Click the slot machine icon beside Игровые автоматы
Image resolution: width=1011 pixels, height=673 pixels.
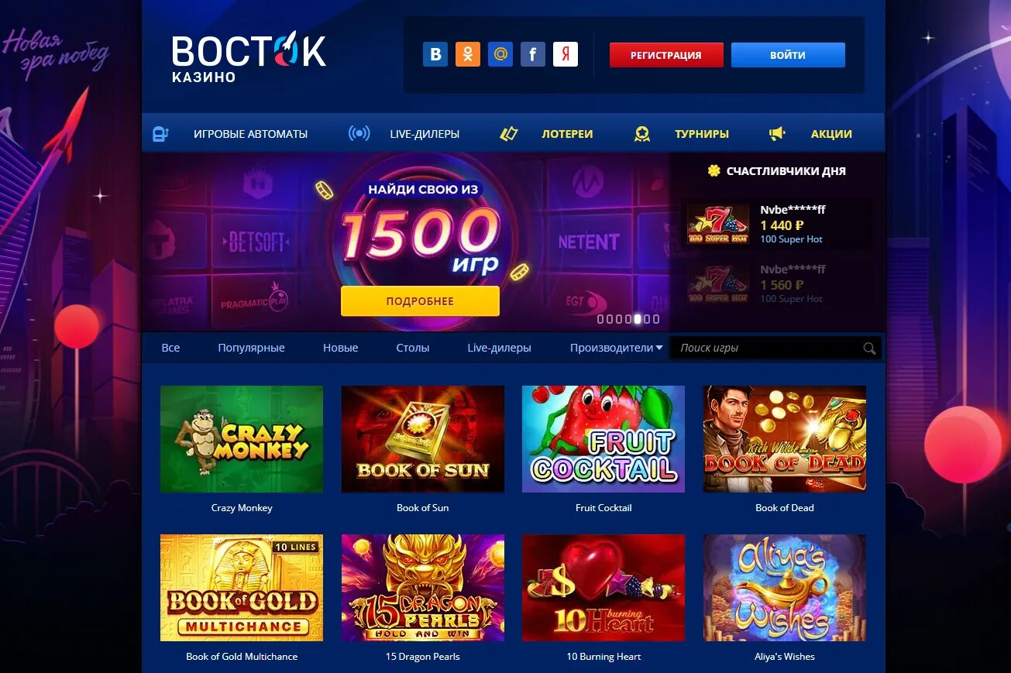coord(160,134)
